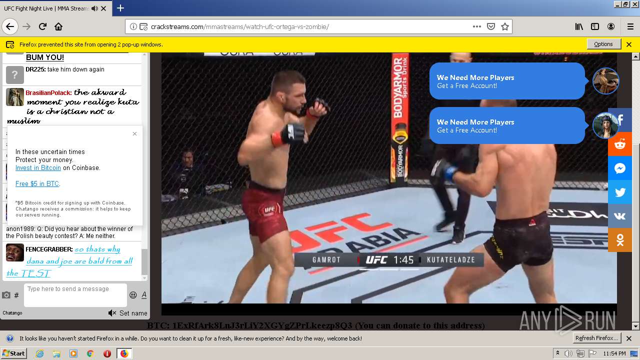Open BrasilianPolack's avatar
The image size is (640, 360).
15,97
